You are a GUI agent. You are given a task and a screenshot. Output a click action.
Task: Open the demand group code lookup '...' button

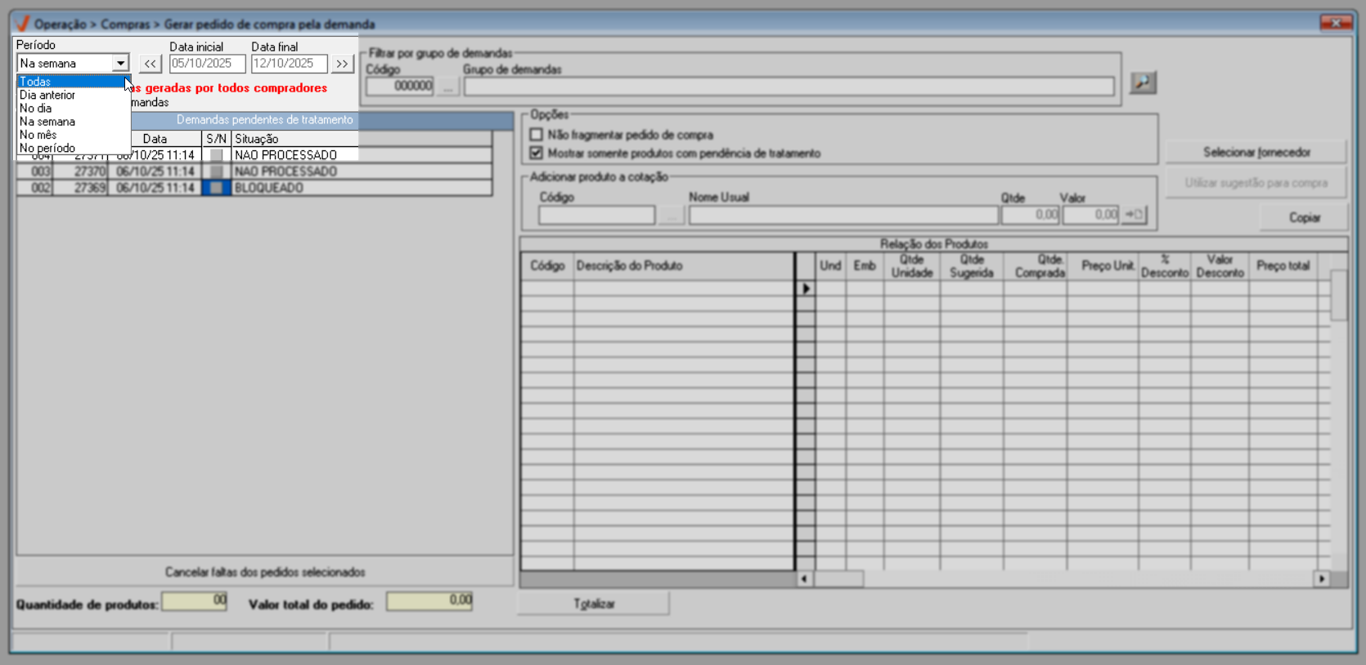pos(447,87)
